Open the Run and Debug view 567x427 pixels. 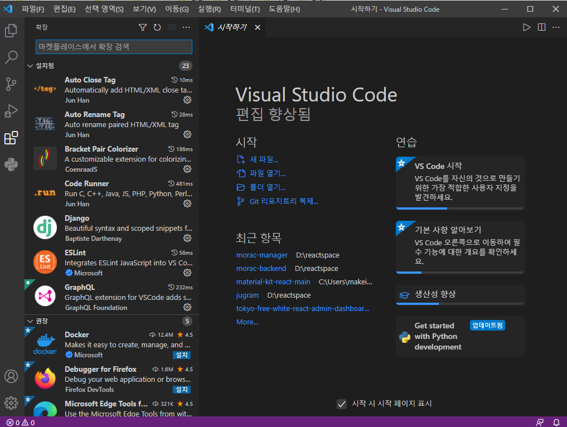(11, 111)
